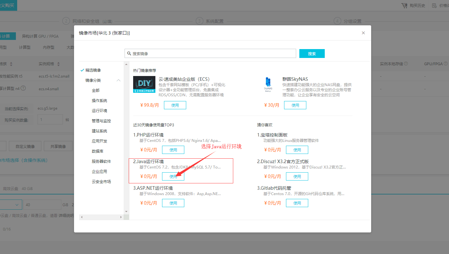The image size is (449, 254).
Task: Open the 云·速成美站企业版（ECS） title
Action: click(x=184, y=79)
